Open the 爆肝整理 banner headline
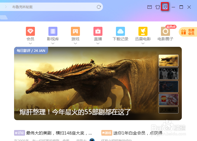Image resolution: width=197 pixels, height=141 pixels. click(x=75, y=112)
